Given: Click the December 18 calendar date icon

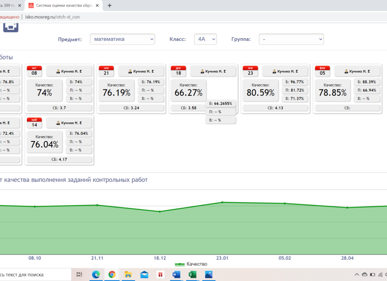Looking at the screenshot, I should point(178,71).
